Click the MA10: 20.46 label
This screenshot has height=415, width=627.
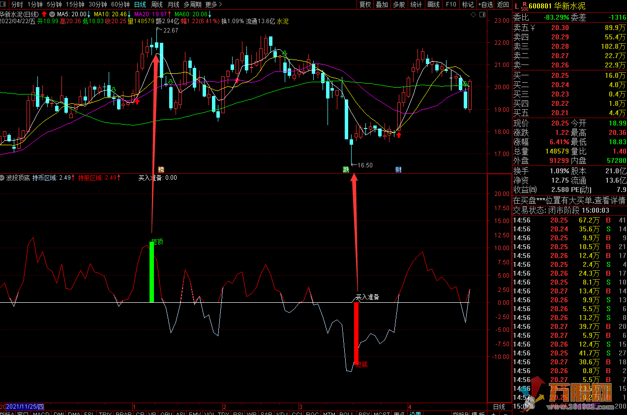pos(112,14)
